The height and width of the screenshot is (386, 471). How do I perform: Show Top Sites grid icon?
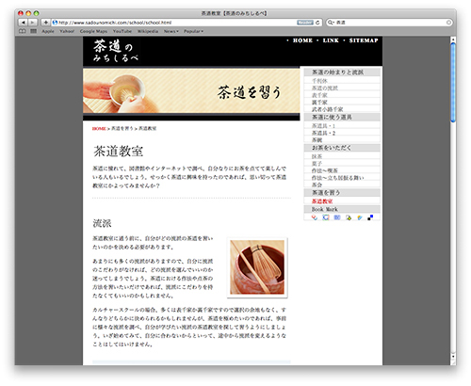click(x=34, y=31)
